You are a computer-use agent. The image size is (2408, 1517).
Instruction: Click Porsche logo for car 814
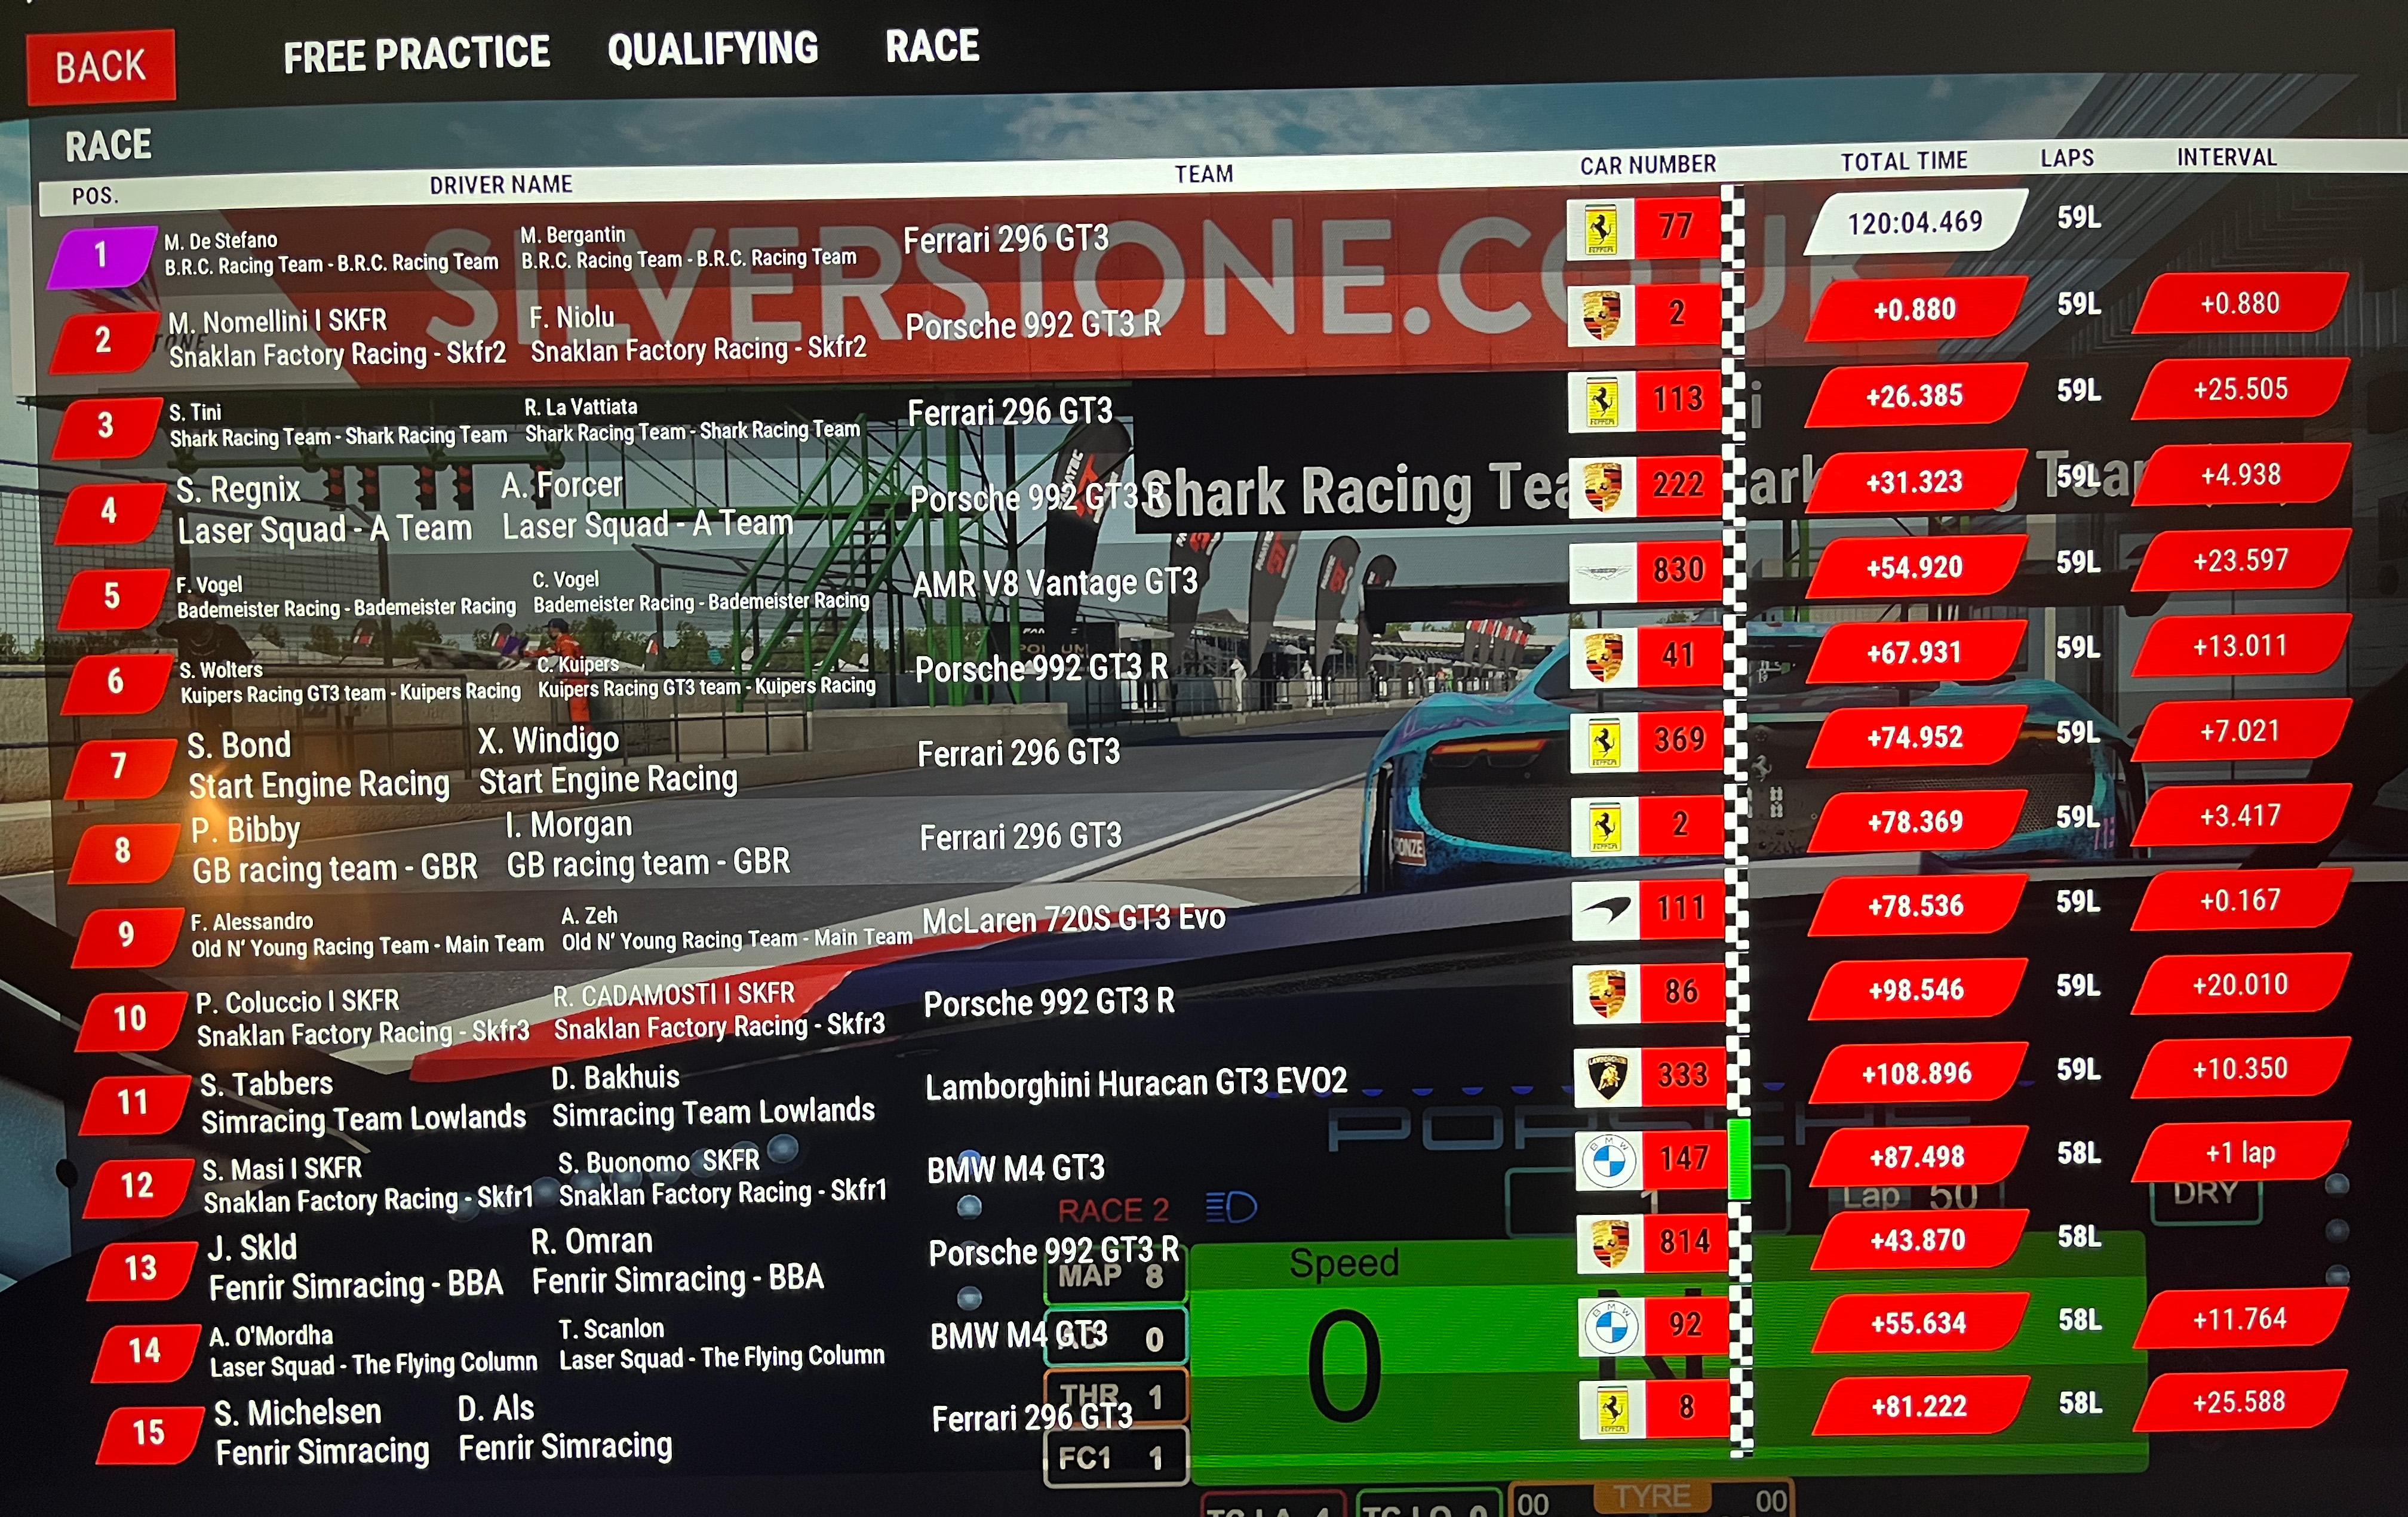coord(1611,1244)
